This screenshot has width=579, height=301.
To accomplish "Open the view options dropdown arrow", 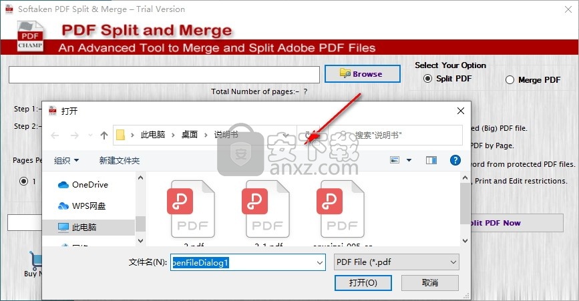I will pos(409,160).
